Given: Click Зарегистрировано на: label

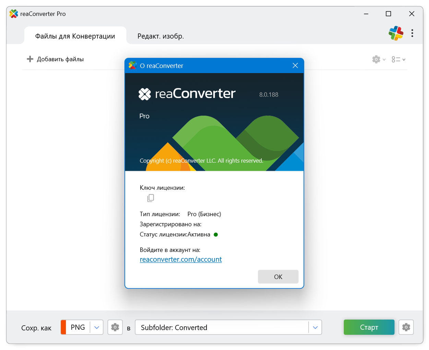Looking at the screenshot, I should pyautogui.click(x=170, y=224).
